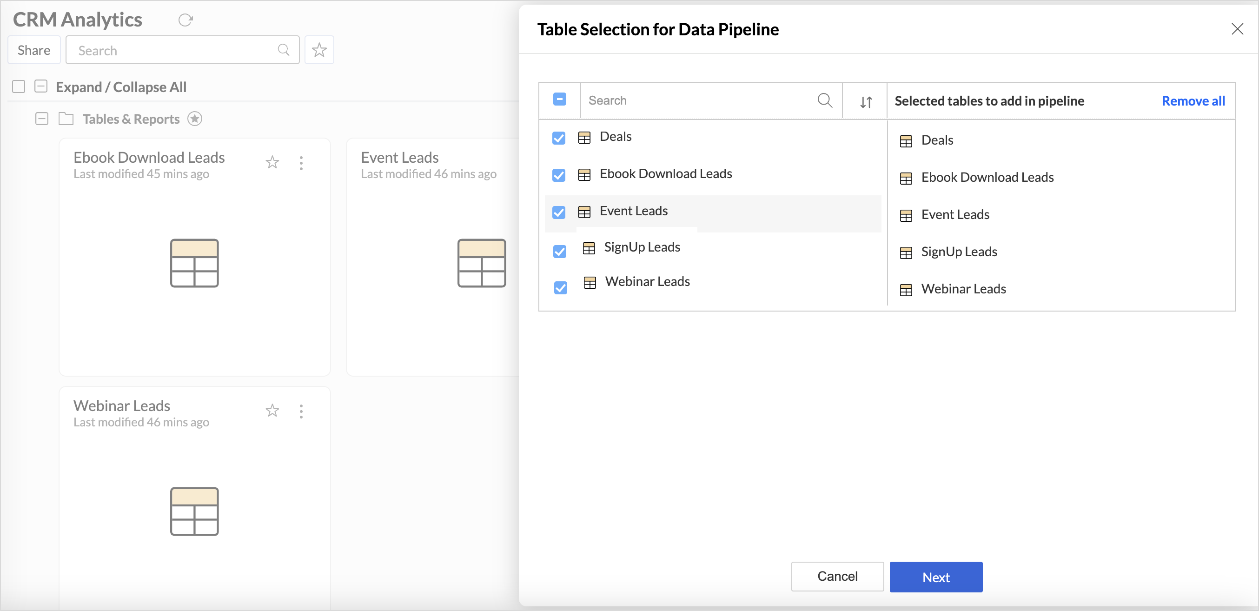Click the Event Leads icon in the selected tables panel

coord(906,216)
